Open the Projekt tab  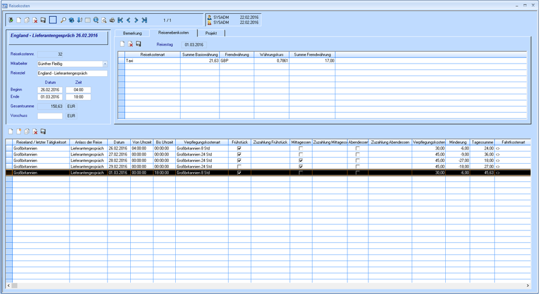211,33
